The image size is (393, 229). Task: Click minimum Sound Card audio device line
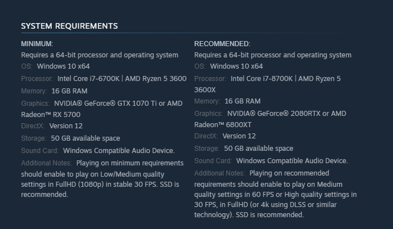pos(98,150)
